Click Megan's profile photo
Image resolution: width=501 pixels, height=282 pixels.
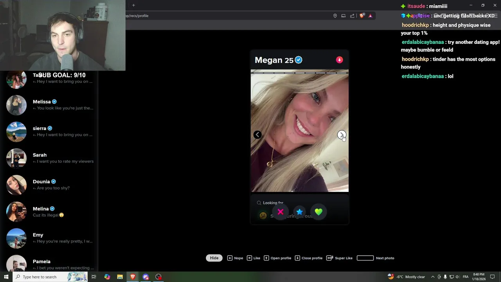coord(299,131)
